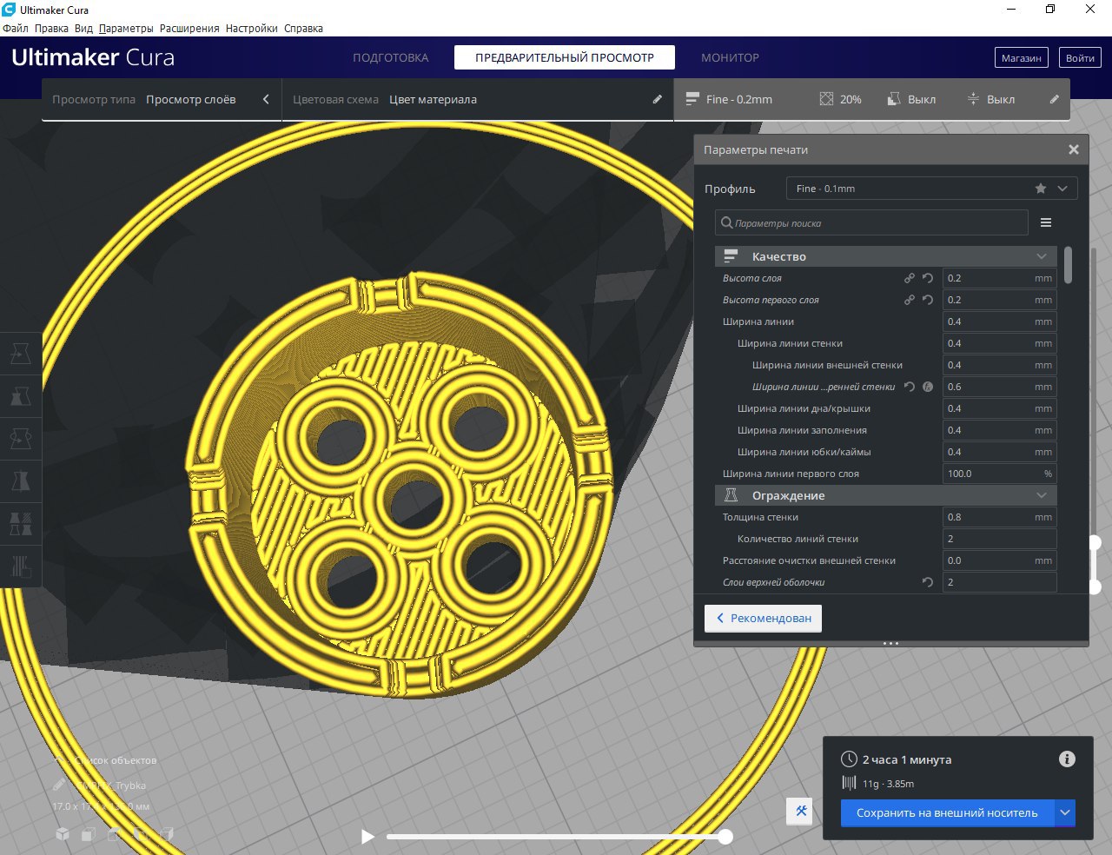
Task: Reset Высота первого слоя with revert arrow
Action: (928, 300)
